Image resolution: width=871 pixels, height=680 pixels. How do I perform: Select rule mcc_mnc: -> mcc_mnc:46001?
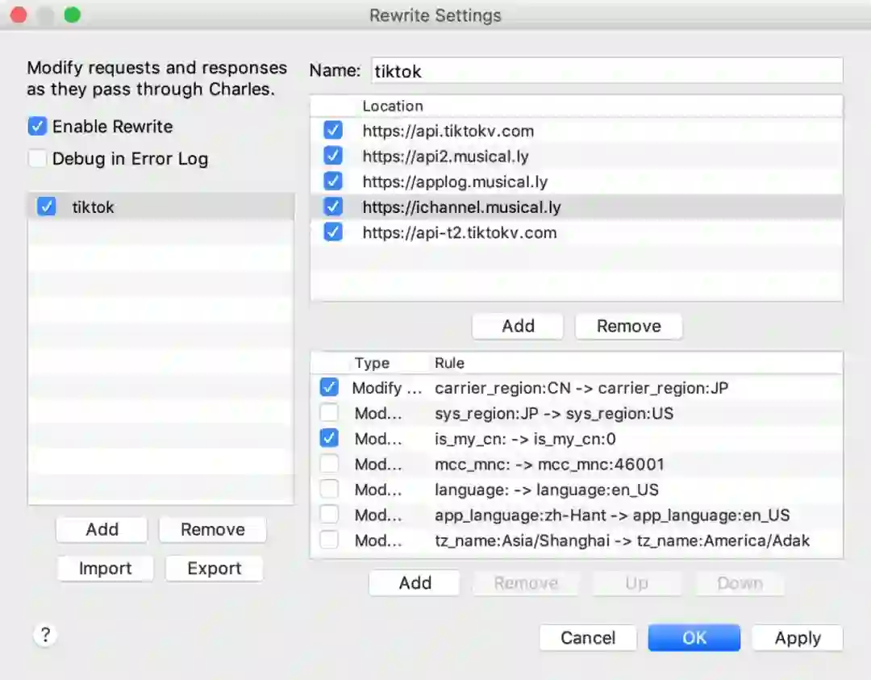point(549,464)
